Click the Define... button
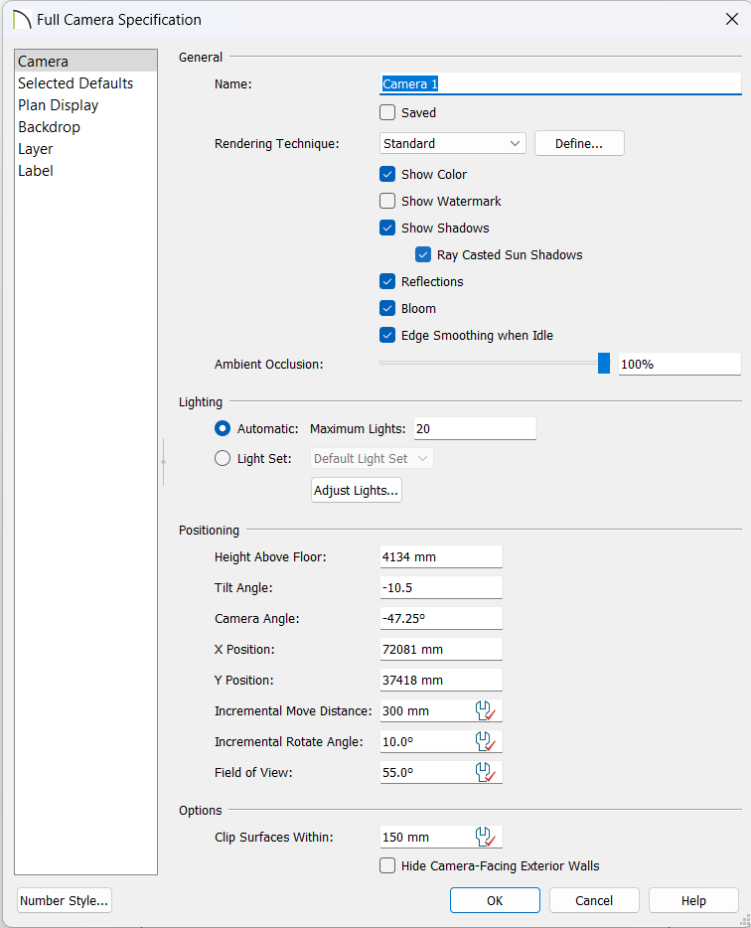The image size is (751, 928). click(x=579, y=143)
